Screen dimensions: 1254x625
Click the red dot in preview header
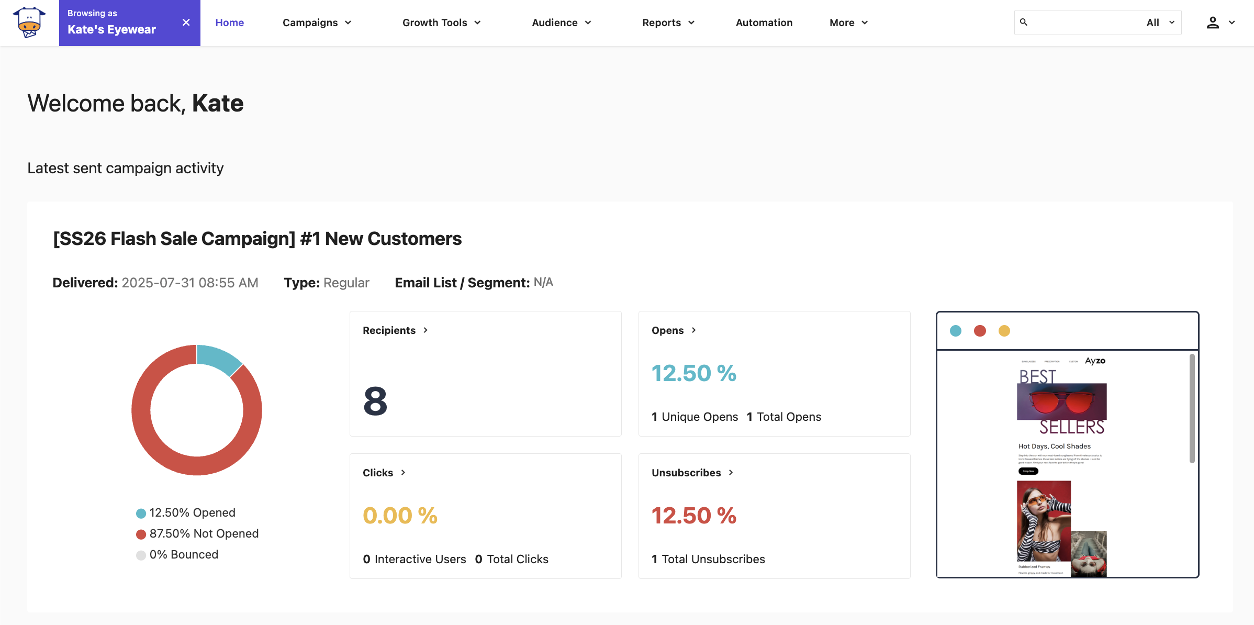980,331
